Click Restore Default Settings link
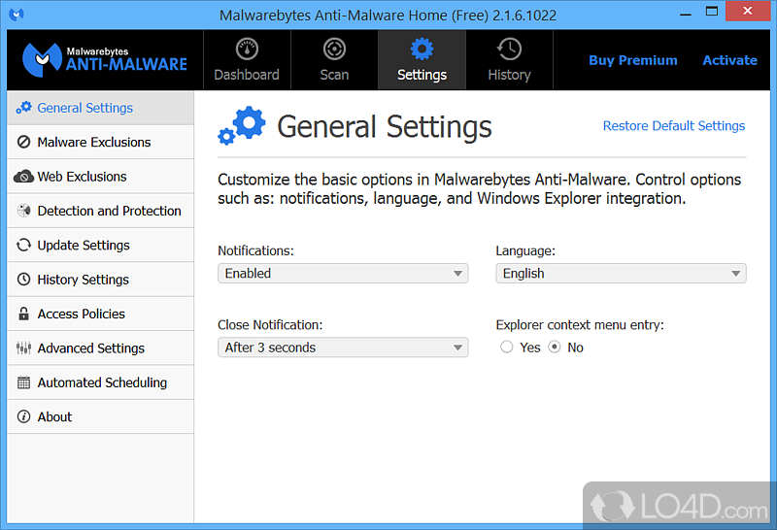Screen dimensions: 777x530 [673, 126]
